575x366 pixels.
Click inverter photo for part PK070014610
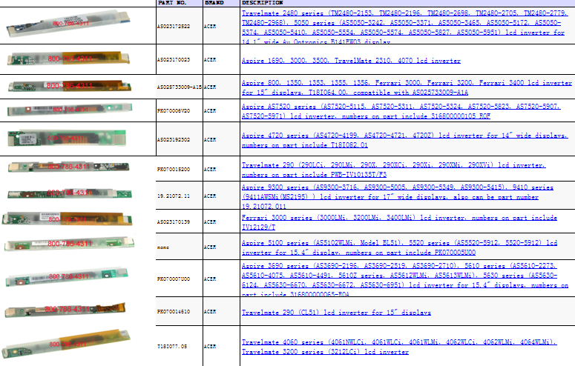(x=65, y=310)
